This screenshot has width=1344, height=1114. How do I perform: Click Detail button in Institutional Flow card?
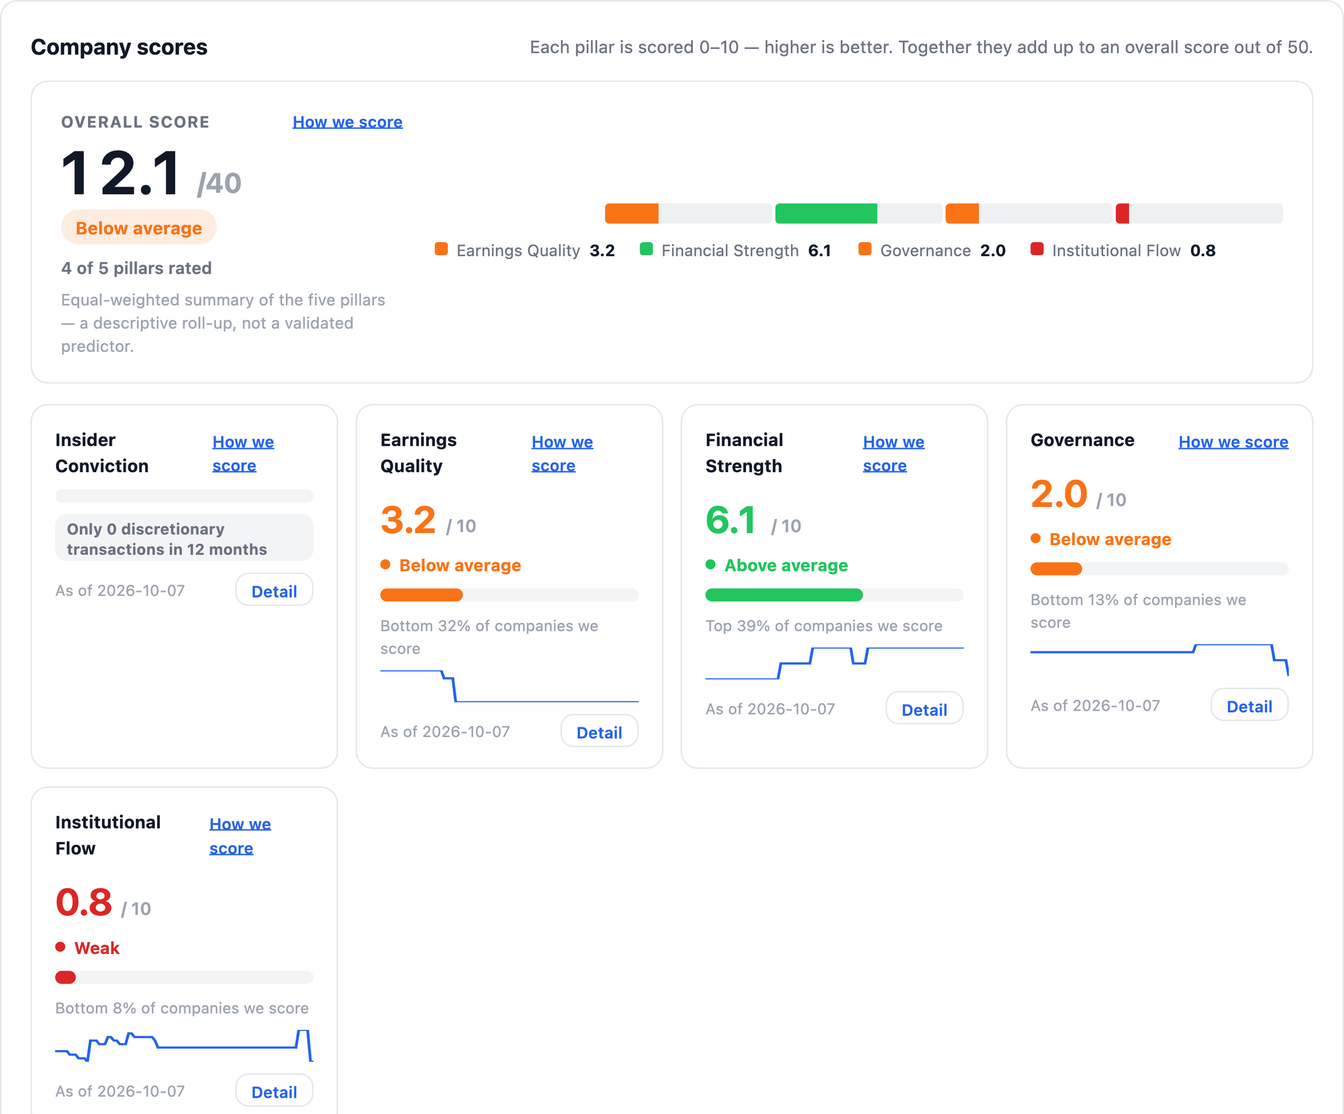point(274,1091)
